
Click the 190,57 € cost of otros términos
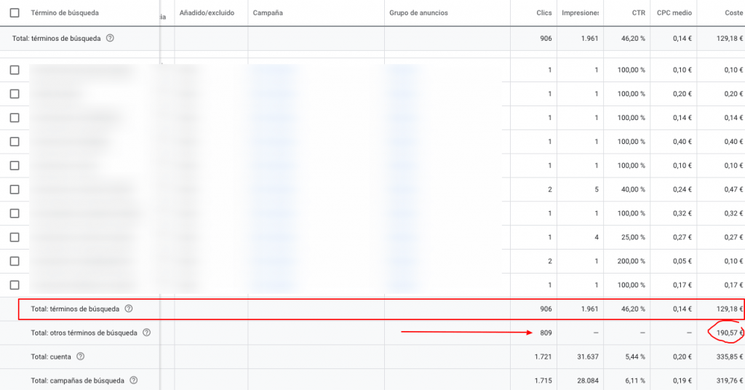(729, 333)
